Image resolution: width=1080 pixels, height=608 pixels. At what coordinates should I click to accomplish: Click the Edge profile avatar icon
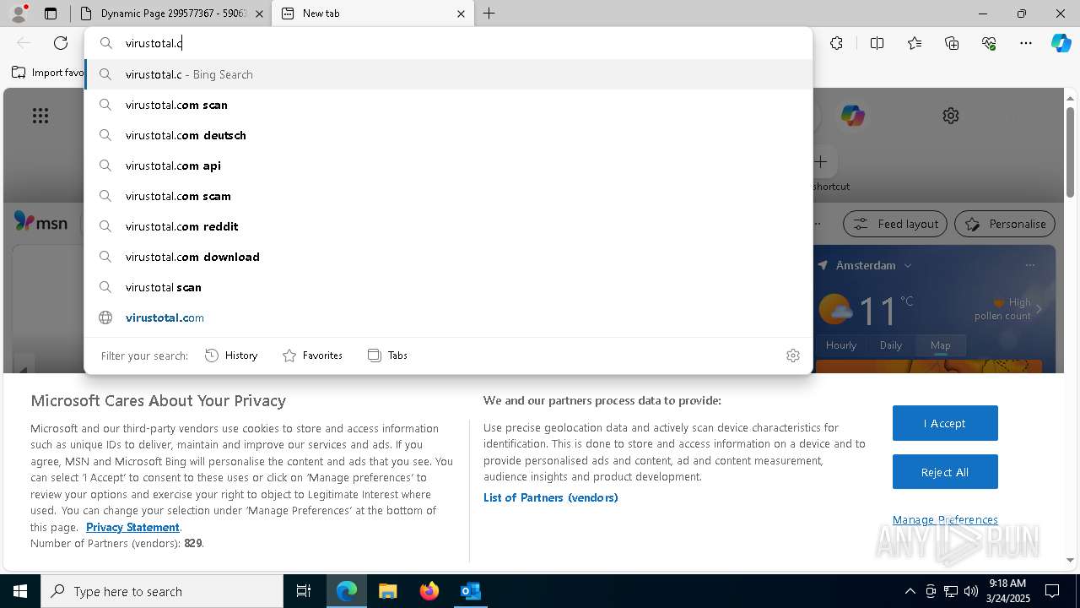pos(19,14)
